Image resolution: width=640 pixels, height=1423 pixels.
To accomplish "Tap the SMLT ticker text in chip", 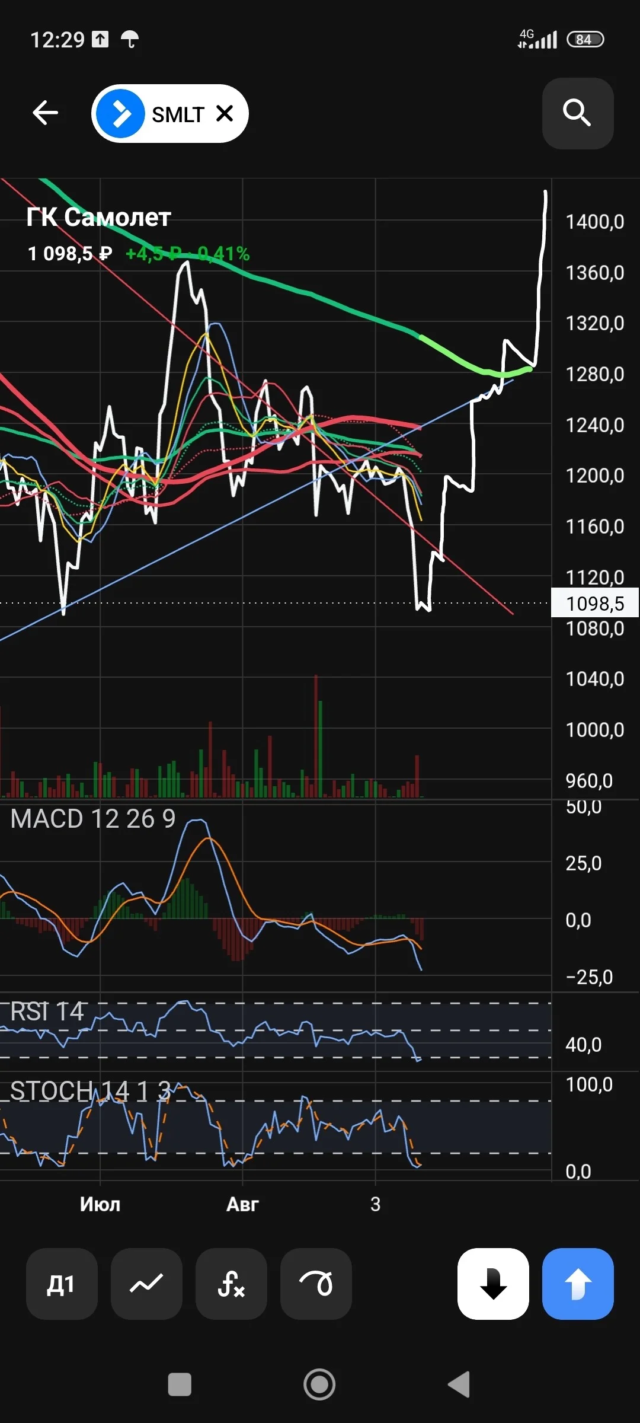I will (178, 114).
